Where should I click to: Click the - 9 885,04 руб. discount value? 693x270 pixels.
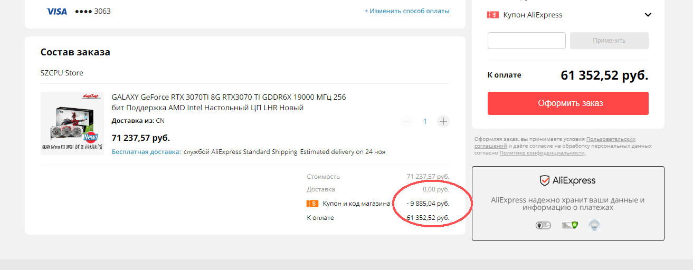pyautogui.click(x=428, y=204)
